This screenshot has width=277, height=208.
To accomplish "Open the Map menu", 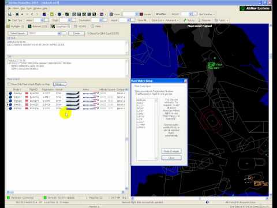I will click(23, 9).
